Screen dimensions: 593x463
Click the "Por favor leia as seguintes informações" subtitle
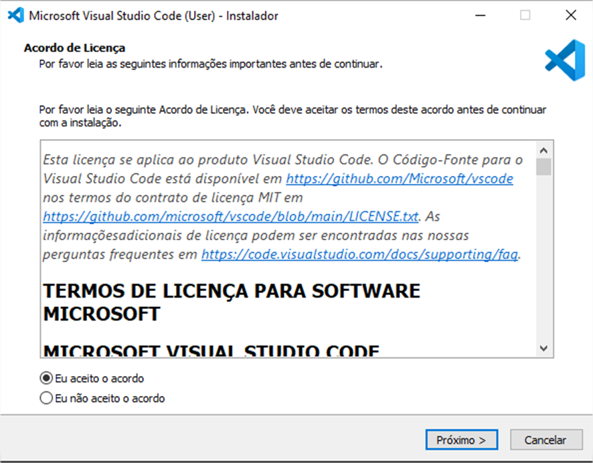click(211, 64)
